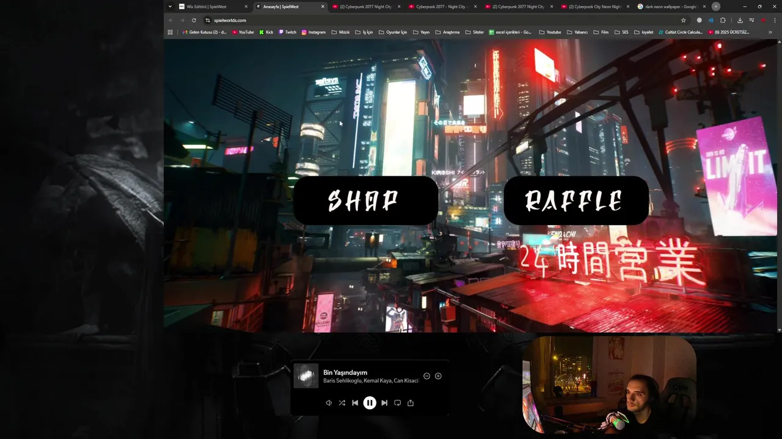Screen dimensions: 782x439
Task: Expand the Yabancı bookmarks folder
Action: (x=577, y=32)
